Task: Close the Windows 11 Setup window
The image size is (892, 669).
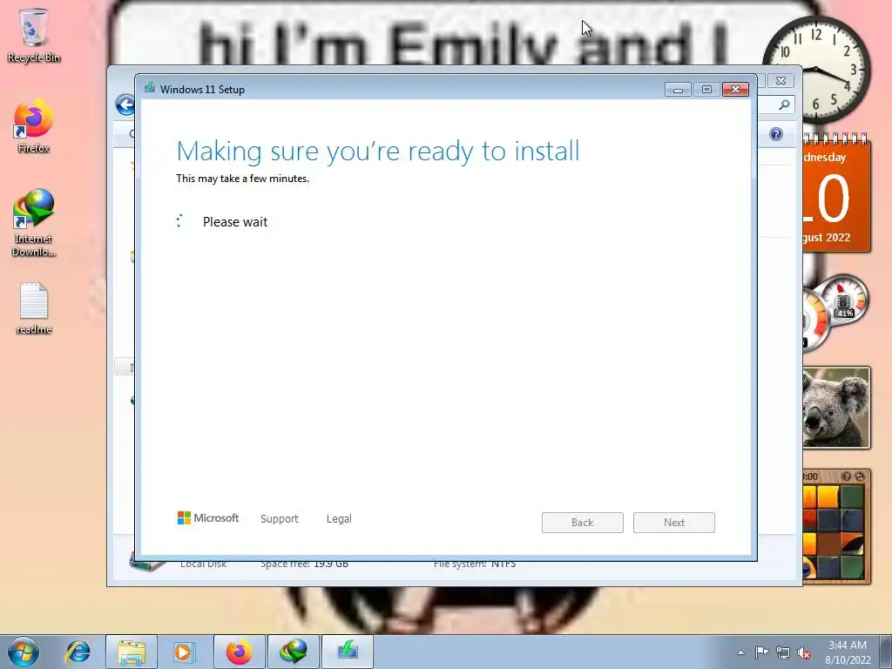Action: [735, 90]
